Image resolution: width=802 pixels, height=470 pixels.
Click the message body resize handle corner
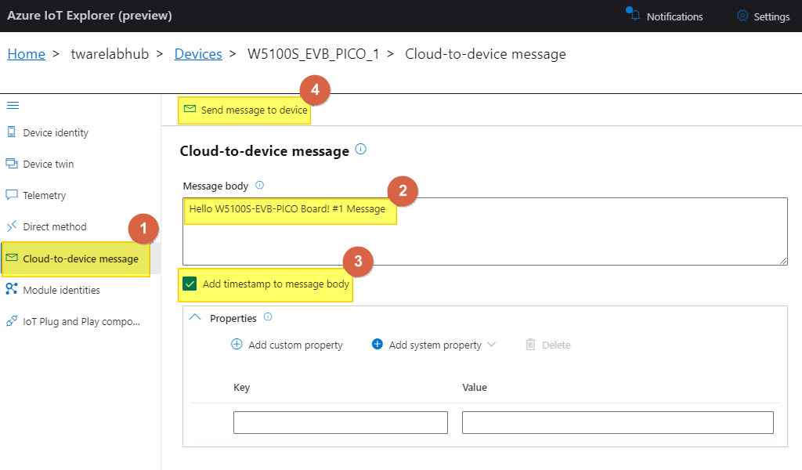(783, 260)
